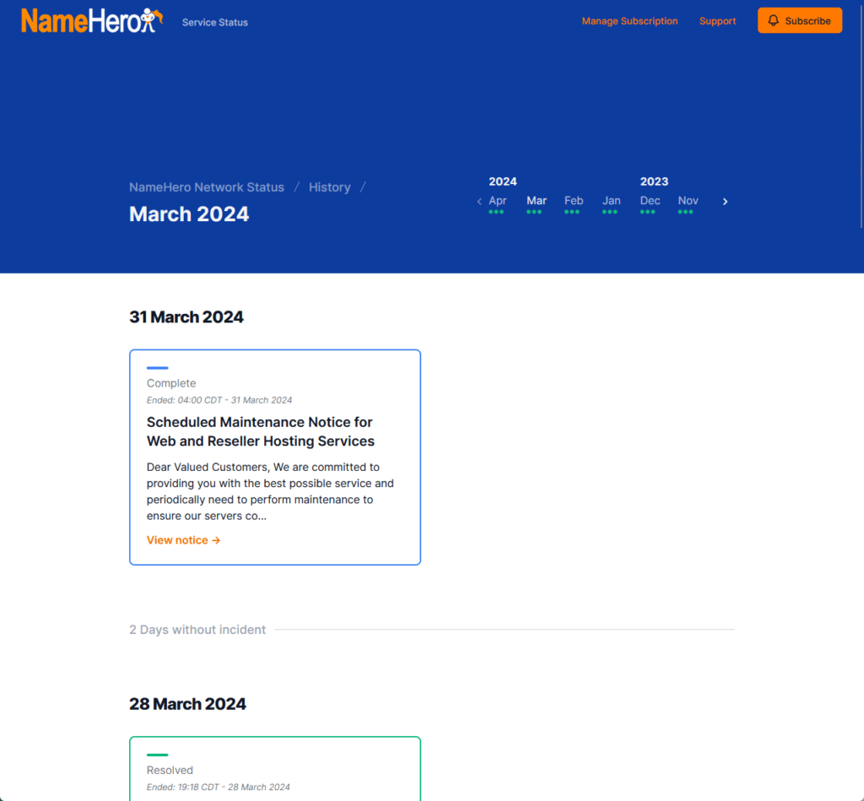Click Ended 19:18 CDT timestamp text
This screenshot has width=864, height=801.
[219, 787]
